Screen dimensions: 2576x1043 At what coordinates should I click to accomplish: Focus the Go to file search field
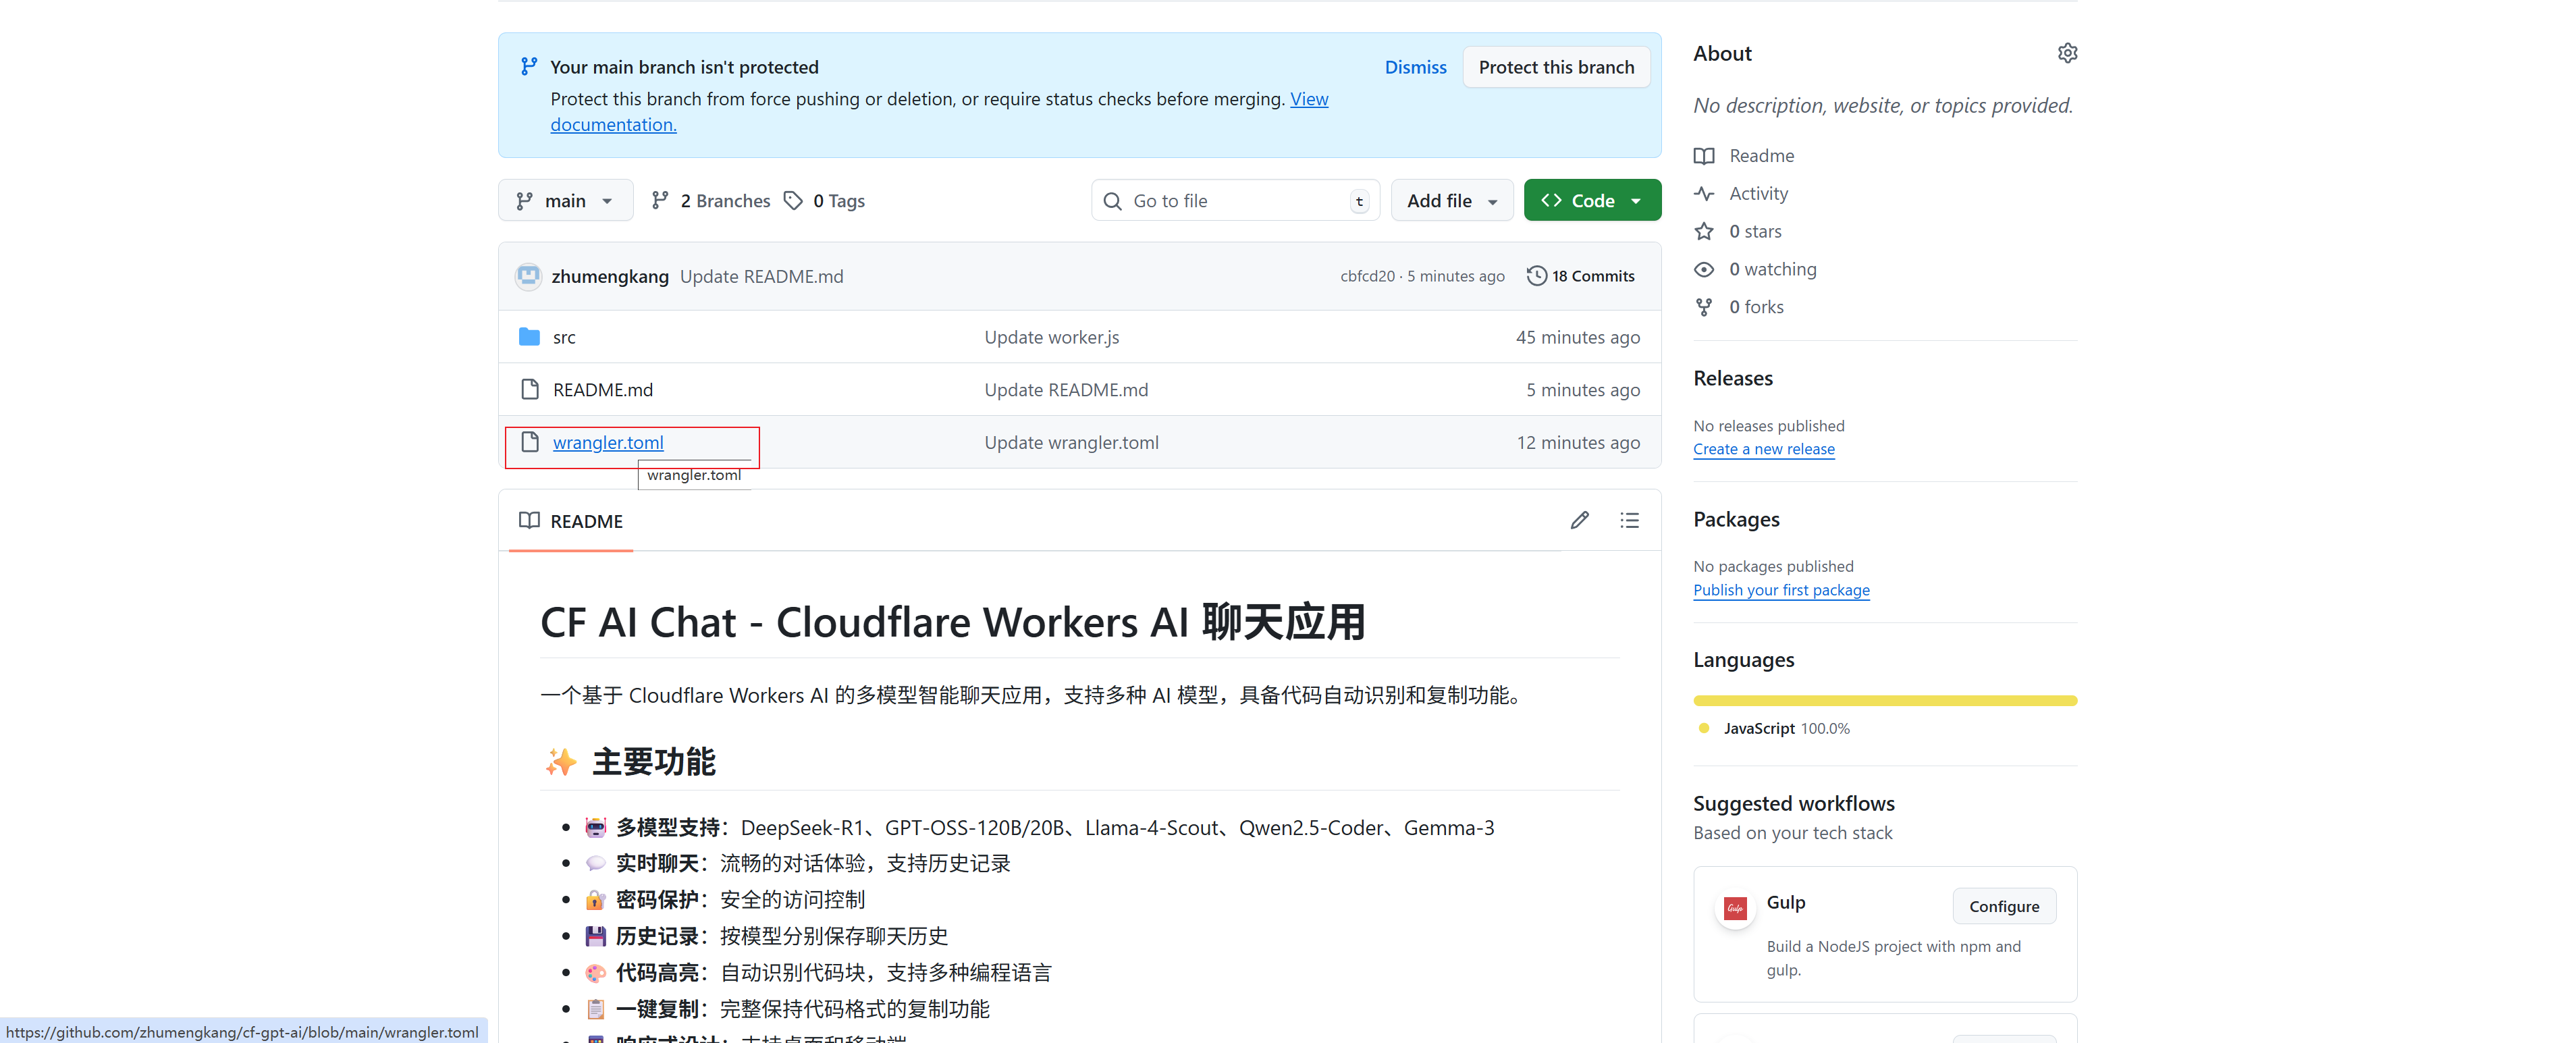click(1235, 201)
